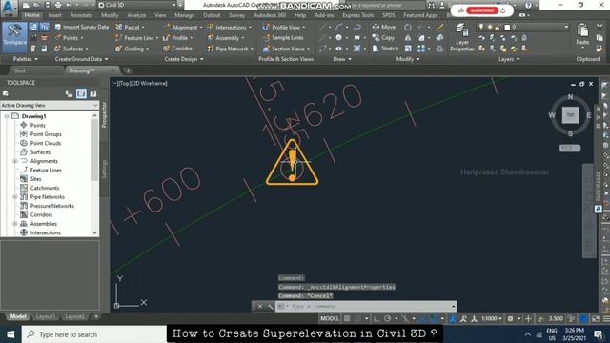Open the Points dropdown
610x343 pixels.
coord(69,38)
